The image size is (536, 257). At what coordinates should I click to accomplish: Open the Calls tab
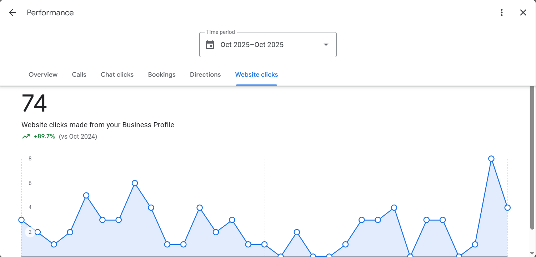79,74
